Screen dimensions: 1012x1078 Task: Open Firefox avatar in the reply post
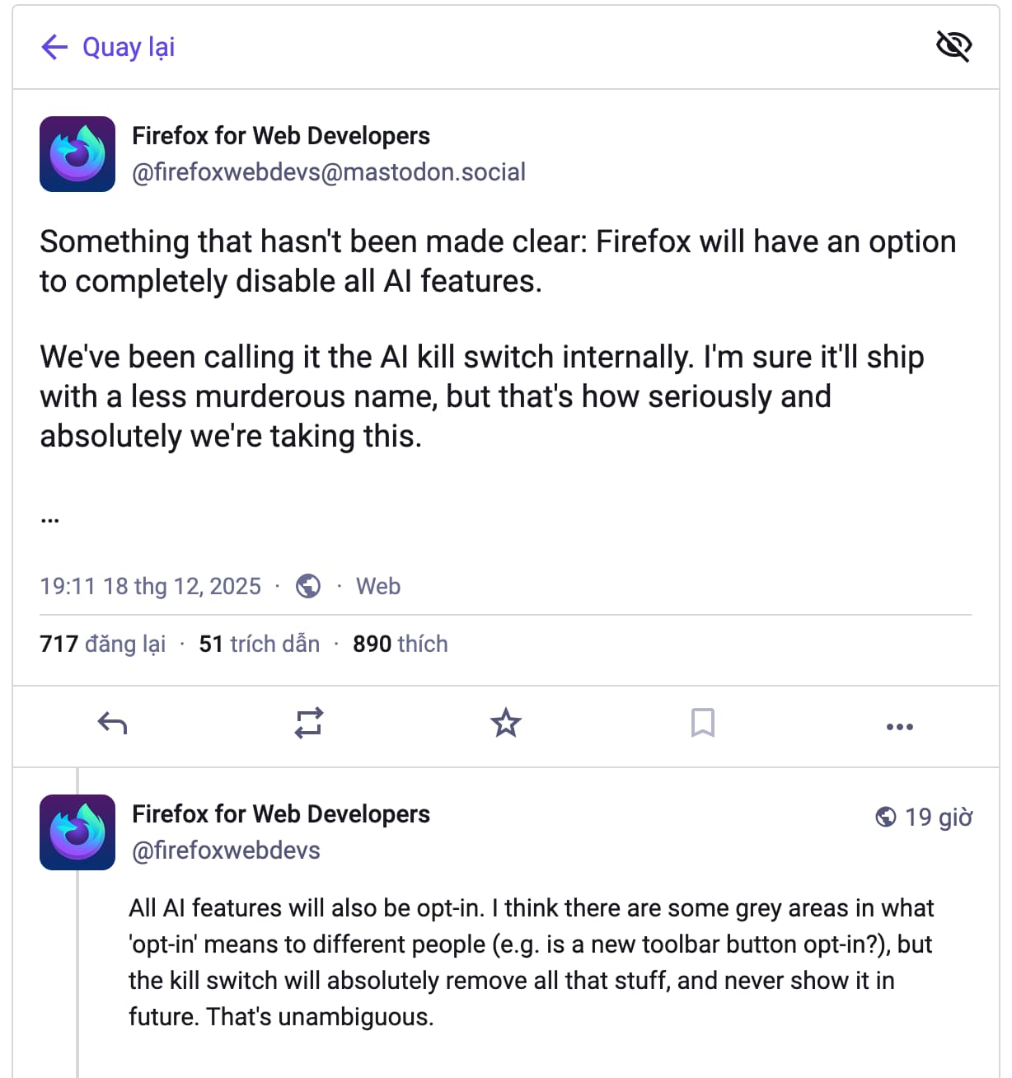(77, 832)
